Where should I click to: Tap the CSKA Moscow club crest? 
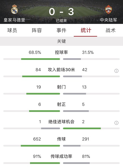tap(109, 9)
